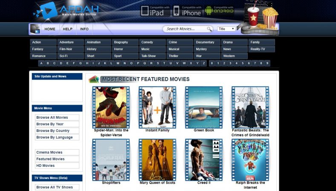This screenshot has width=336, height=191.
Task: Open Browse By Year link
Action: pos(57,124)
